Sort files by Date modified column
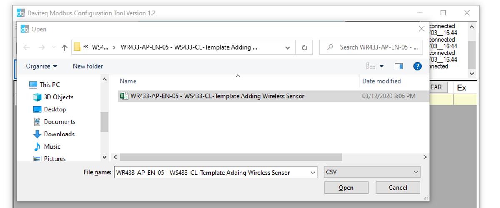Image resolution: width=500 pixels, height=208 pixels. point(382,81)
